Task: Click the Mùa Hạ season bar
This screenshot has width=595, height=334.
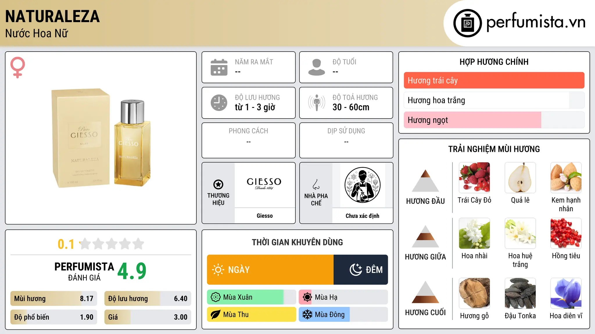Action: tap(343, 297)
